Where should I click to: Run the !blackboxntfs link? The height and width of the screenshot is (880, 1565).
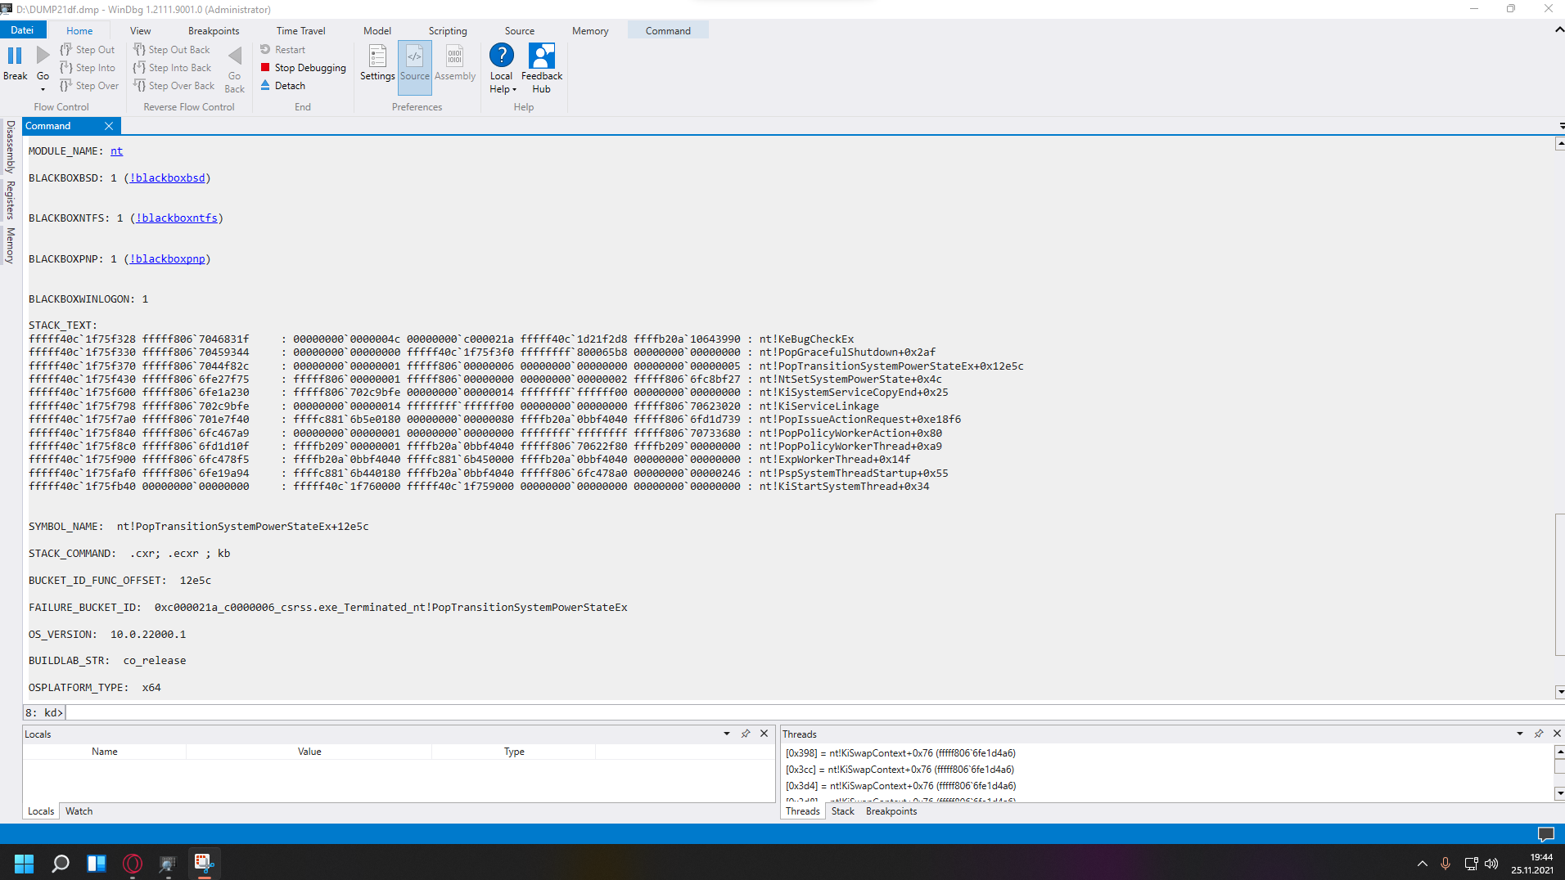coord(177,218)
